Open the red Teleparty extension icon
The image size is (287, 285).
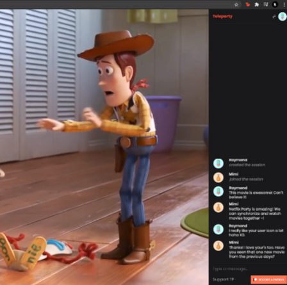[248, 4]
